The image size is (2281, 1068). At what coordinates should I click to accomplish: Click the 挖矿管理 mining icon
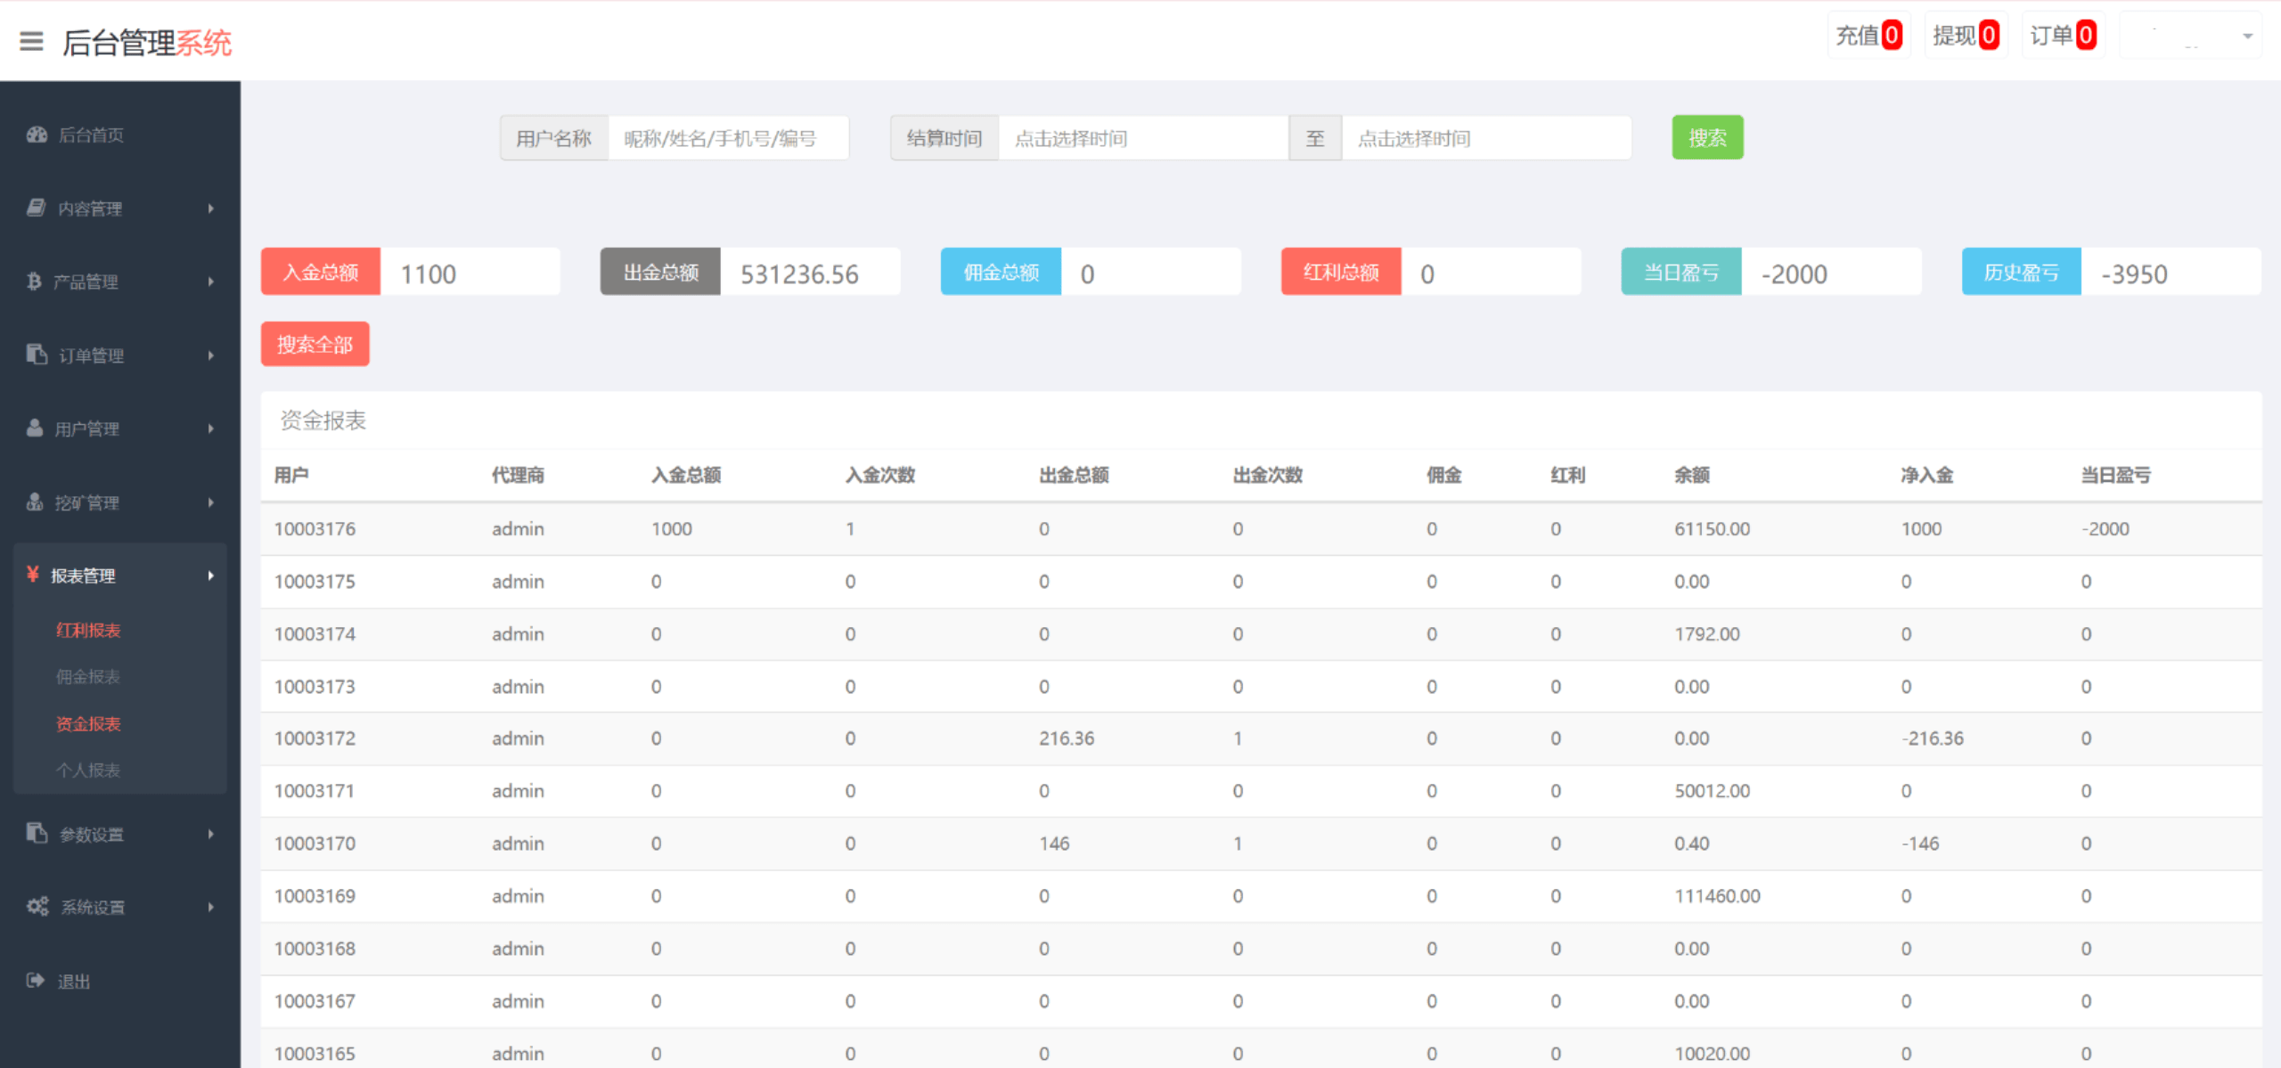[x=35, y=501]
